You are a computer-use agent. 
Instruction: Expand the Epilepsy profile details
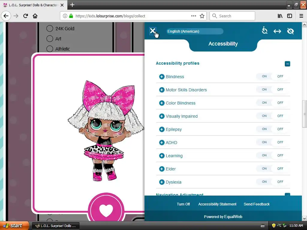tap(162, 129)
